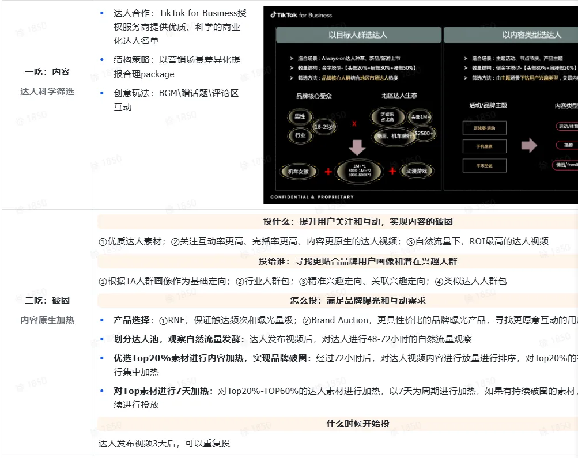Click the '产品选择' bullet label
Image resolution: width=578 pixels, height=458 pixels.
[x=131, y=320]
